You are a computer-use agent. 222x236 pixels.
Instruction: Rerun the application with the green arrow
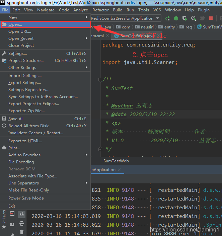click(x=167, y=18)
